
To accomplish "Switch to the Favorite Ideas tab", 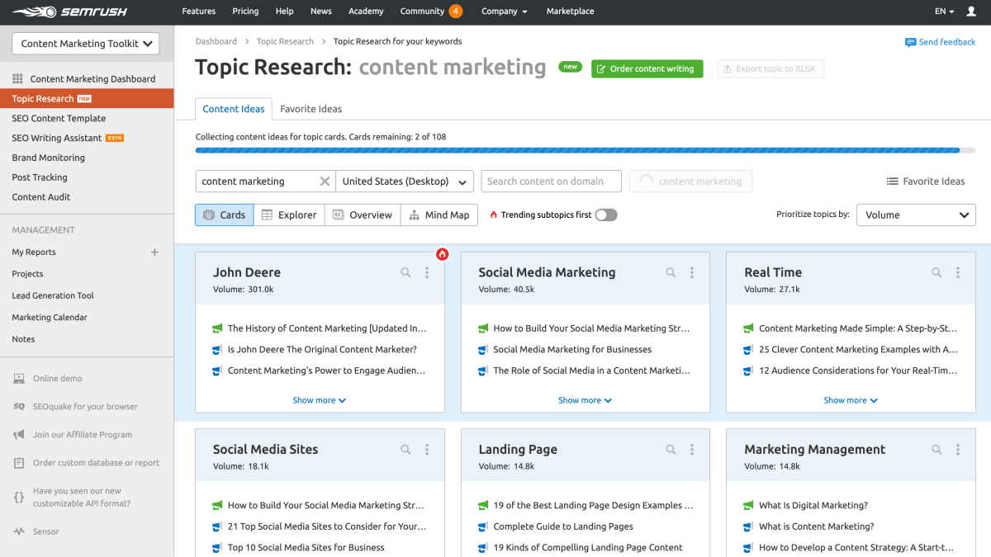I will [x=311, y=109].
